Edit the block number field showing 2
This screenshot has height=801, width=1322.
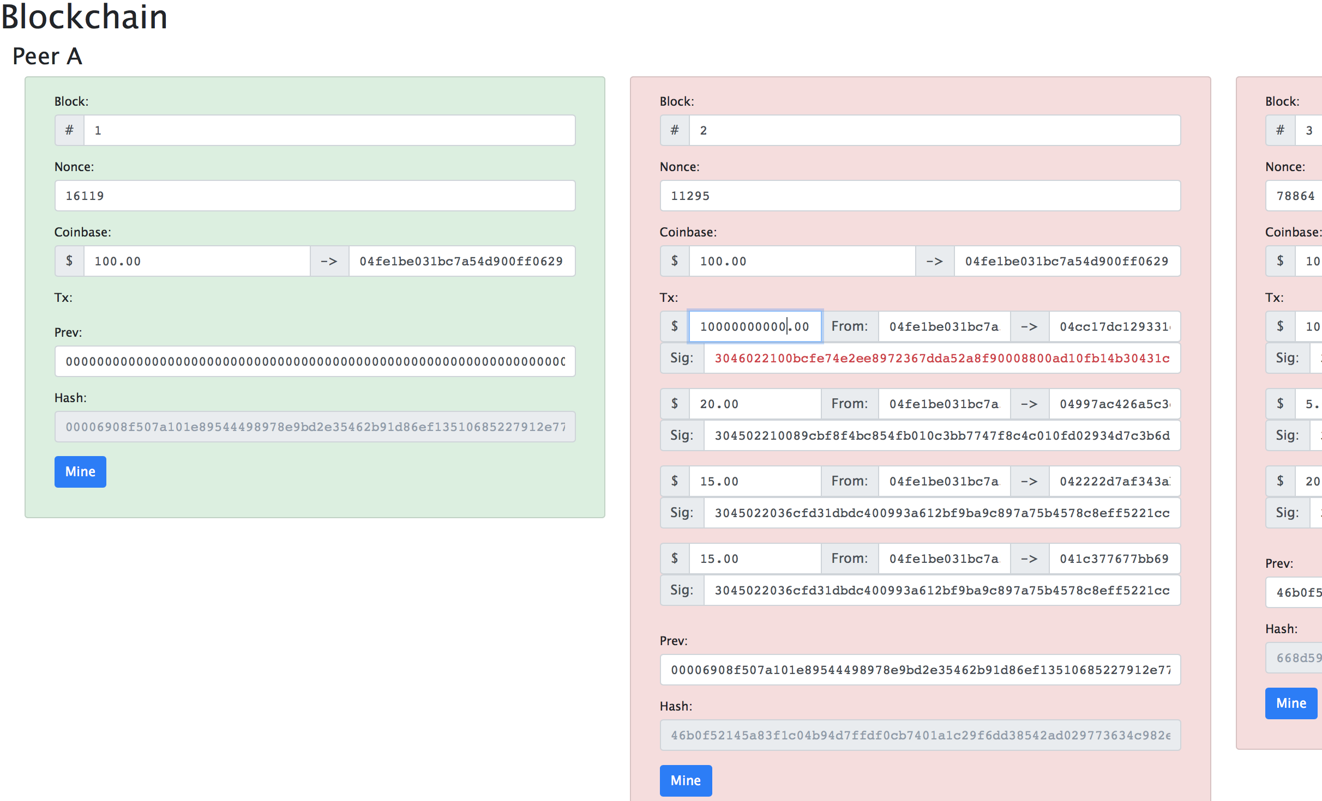pos(935,130)
